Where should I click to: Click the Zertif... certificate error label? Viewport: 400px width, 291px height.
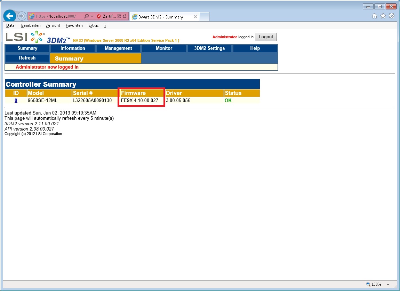[x=109, y=16]
